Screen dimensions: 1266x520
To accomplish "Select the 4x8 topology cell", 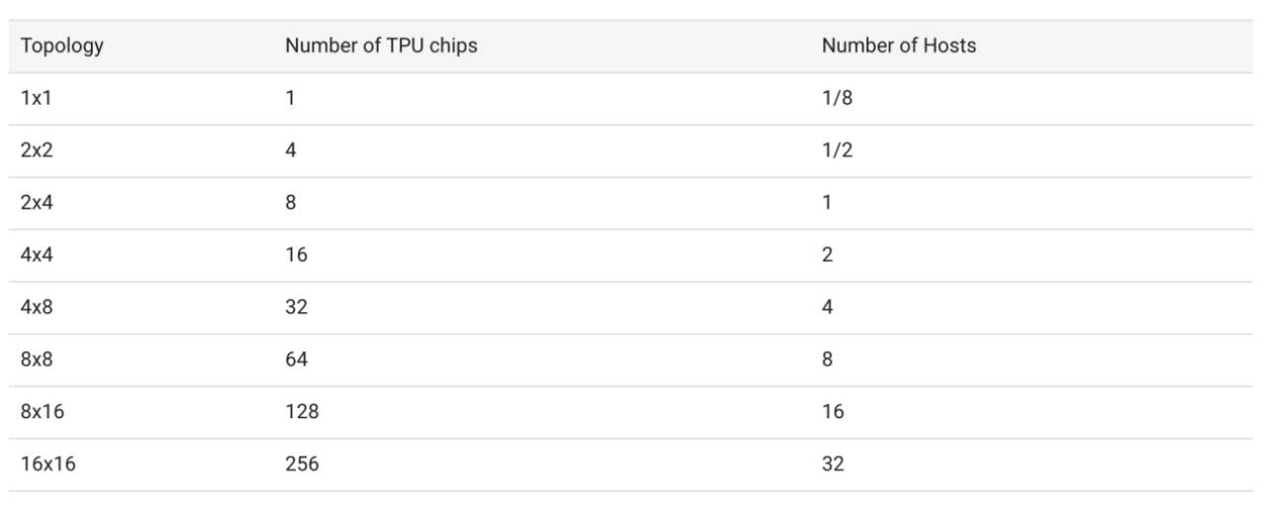I will point(37,307).
